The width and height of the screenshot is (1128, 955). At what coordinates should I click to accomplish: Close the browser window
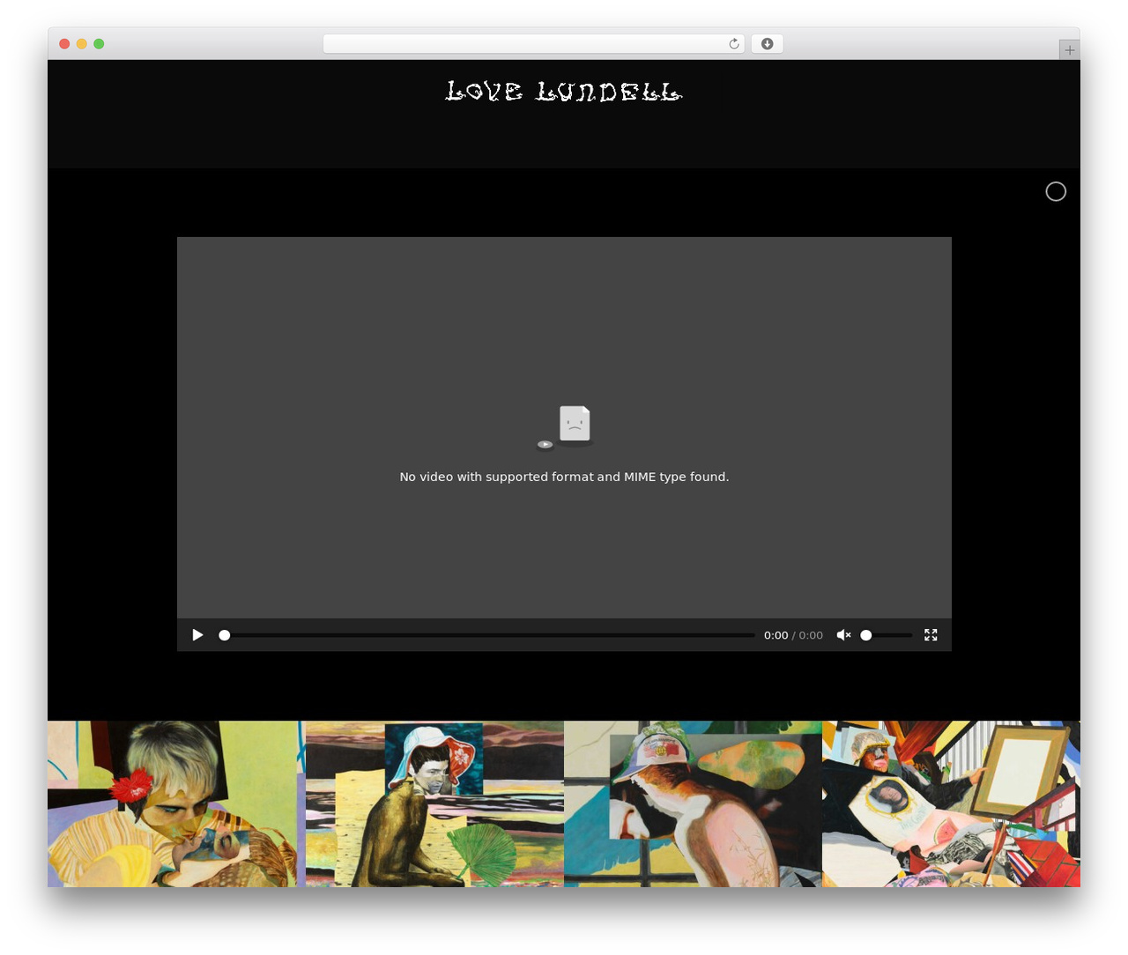coord(64,44)
